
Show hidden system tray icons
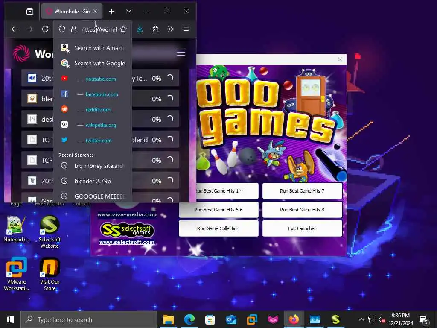click(361, 319)
